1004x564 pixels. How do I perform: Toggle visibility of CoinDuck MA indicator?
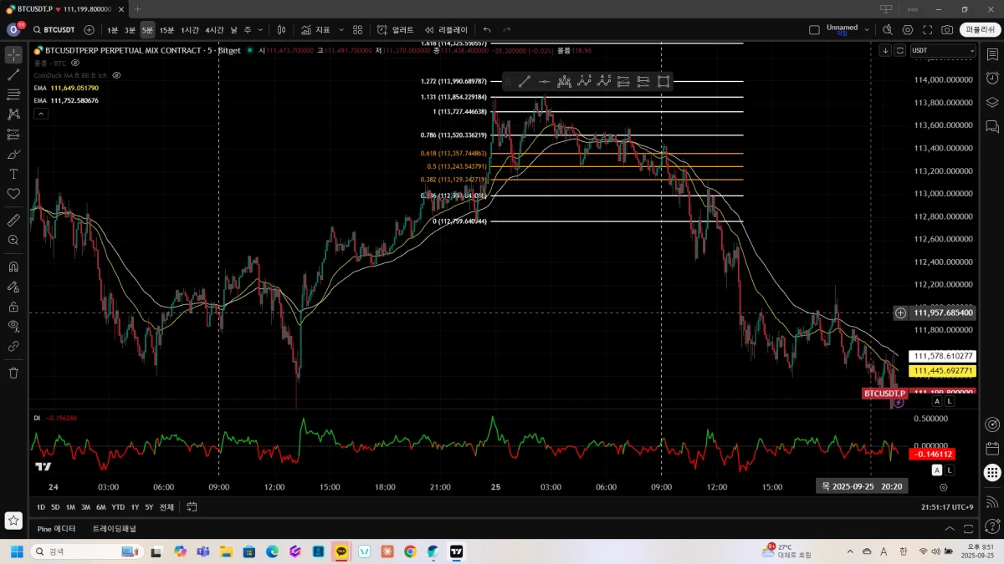point(116,75)
